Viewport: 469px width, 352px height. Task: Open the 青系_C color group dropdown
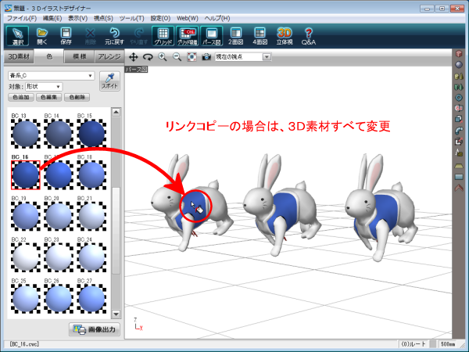point(51,76)
